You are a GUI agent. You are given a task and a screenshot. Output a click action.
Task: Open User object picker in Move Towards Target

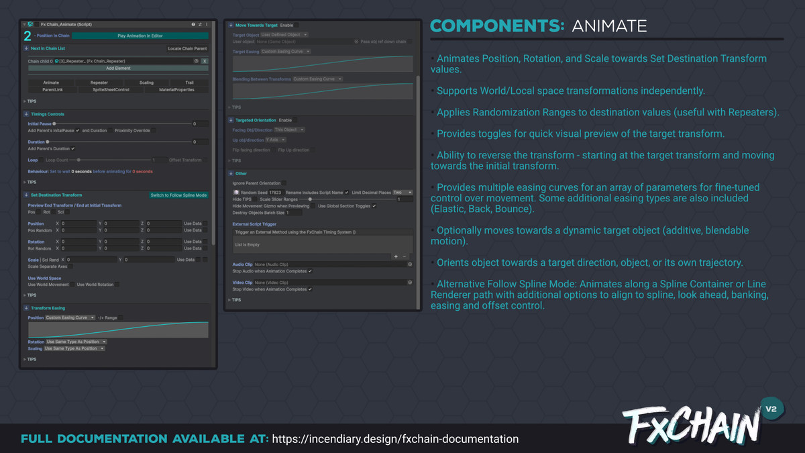point(356,42)
